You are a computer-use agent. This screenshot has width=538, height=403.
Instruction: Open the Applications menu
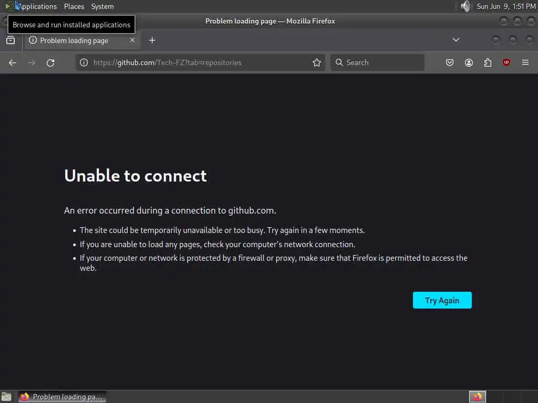32,6
